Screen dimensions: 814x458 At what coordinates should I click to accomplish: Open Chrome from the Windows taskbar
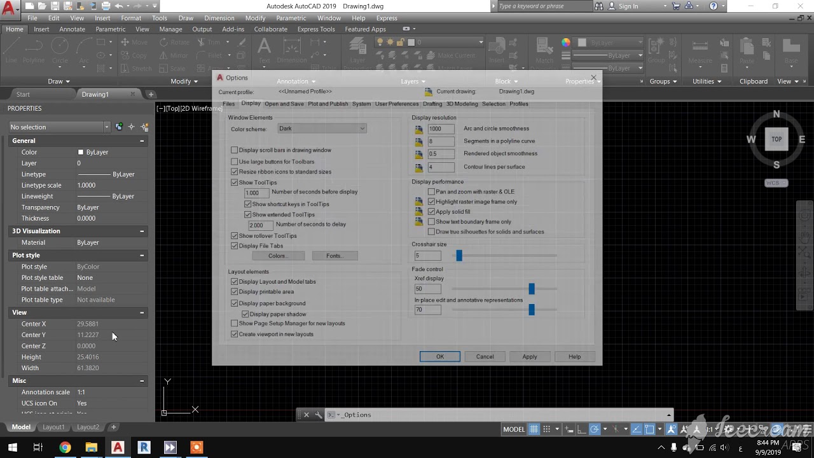[65, 447]
